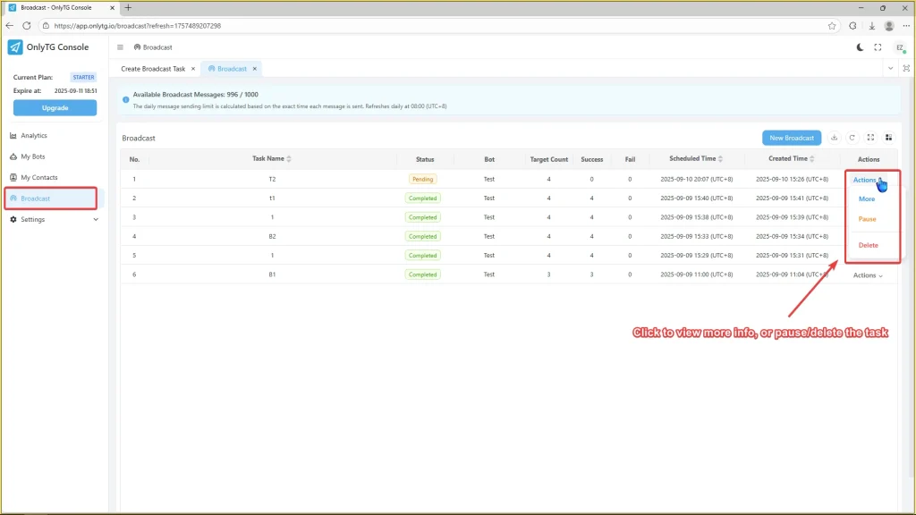Open a new browser tab with the plus icon

pos(128,7)
